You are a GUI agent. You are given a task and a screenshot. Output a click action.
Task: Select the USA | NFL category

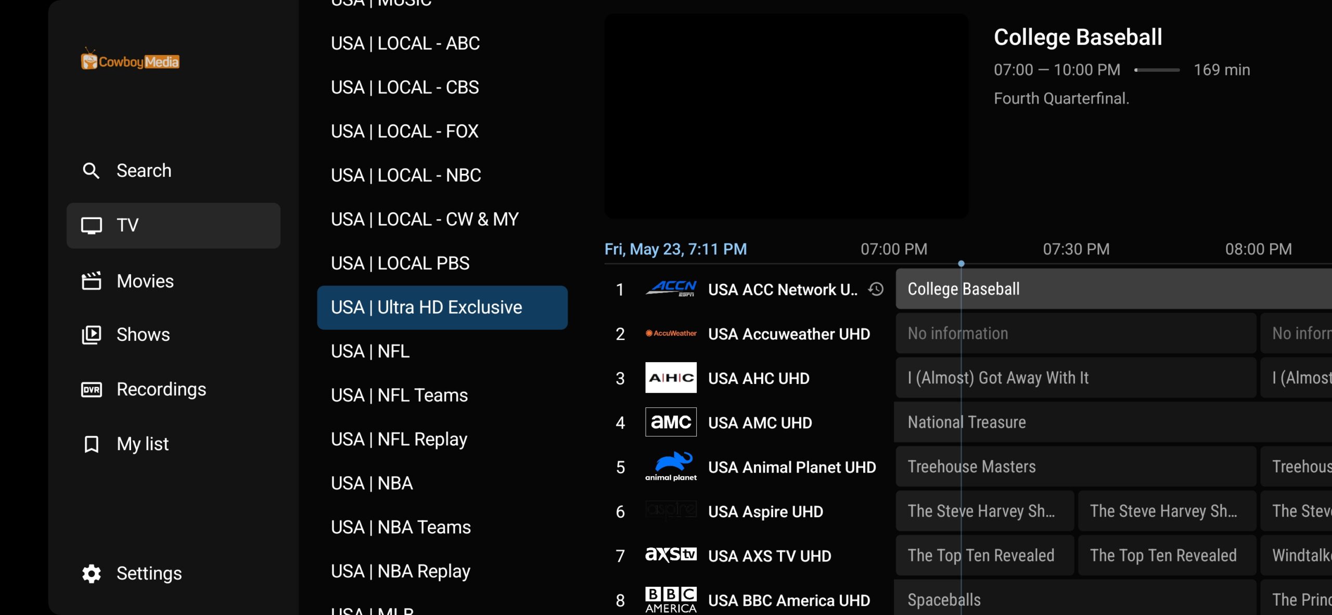point(442,351)
